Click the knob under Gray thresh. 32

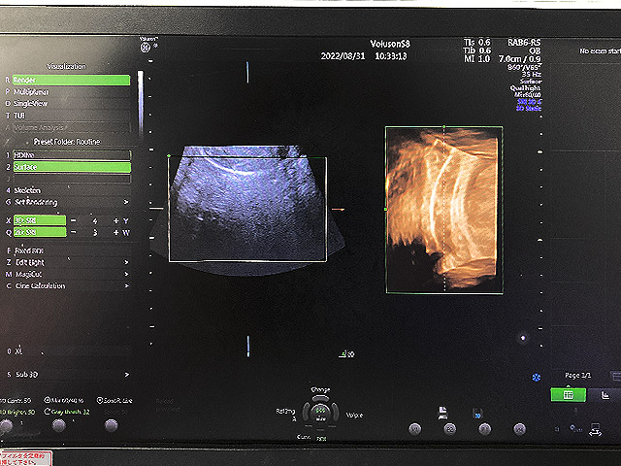click(x=59, y=425)
